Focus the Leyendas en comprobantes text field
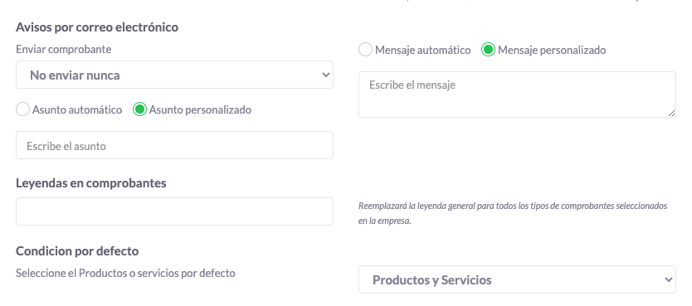The height and width of the screenshot is (306, 692). tap(174, 211)
